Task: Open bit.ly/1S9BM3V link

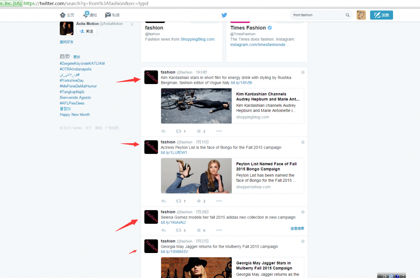Action: point(175,252)
